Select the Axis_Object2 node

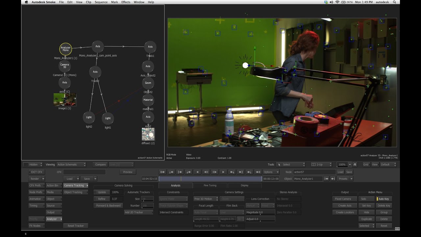[x=148, y=66]
